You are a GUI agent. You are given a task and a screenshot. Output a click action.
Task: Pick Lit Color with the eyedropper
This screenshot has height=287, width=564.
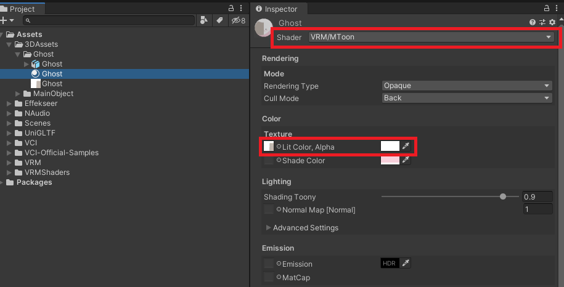(406, 146)
